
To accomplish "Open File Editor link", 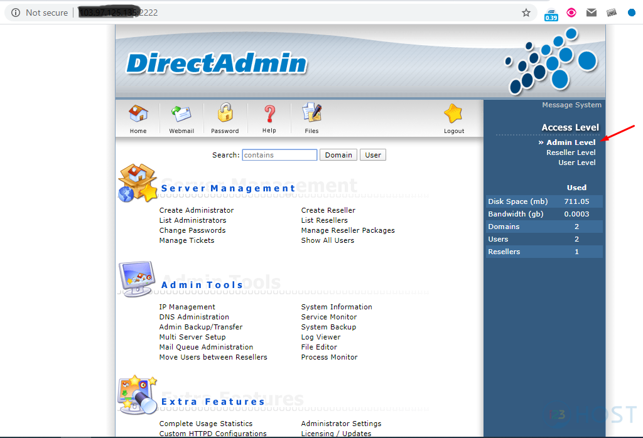I will [x=319, y=347].
